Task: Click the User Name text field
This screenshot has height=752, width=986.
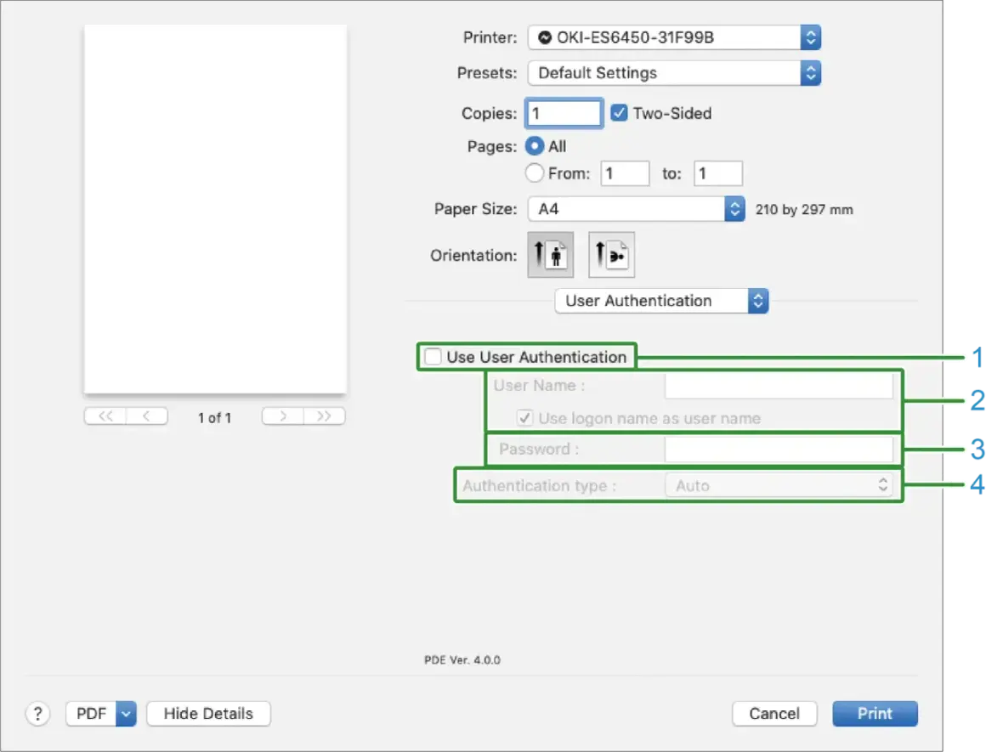Action: coord(779,386)
